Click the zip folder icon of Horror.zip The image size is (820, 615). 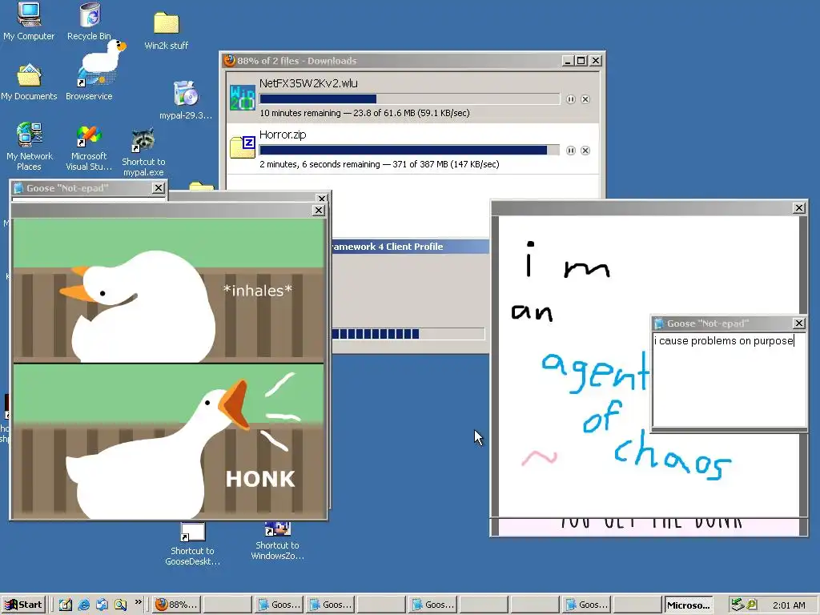[x=243, y=147]
